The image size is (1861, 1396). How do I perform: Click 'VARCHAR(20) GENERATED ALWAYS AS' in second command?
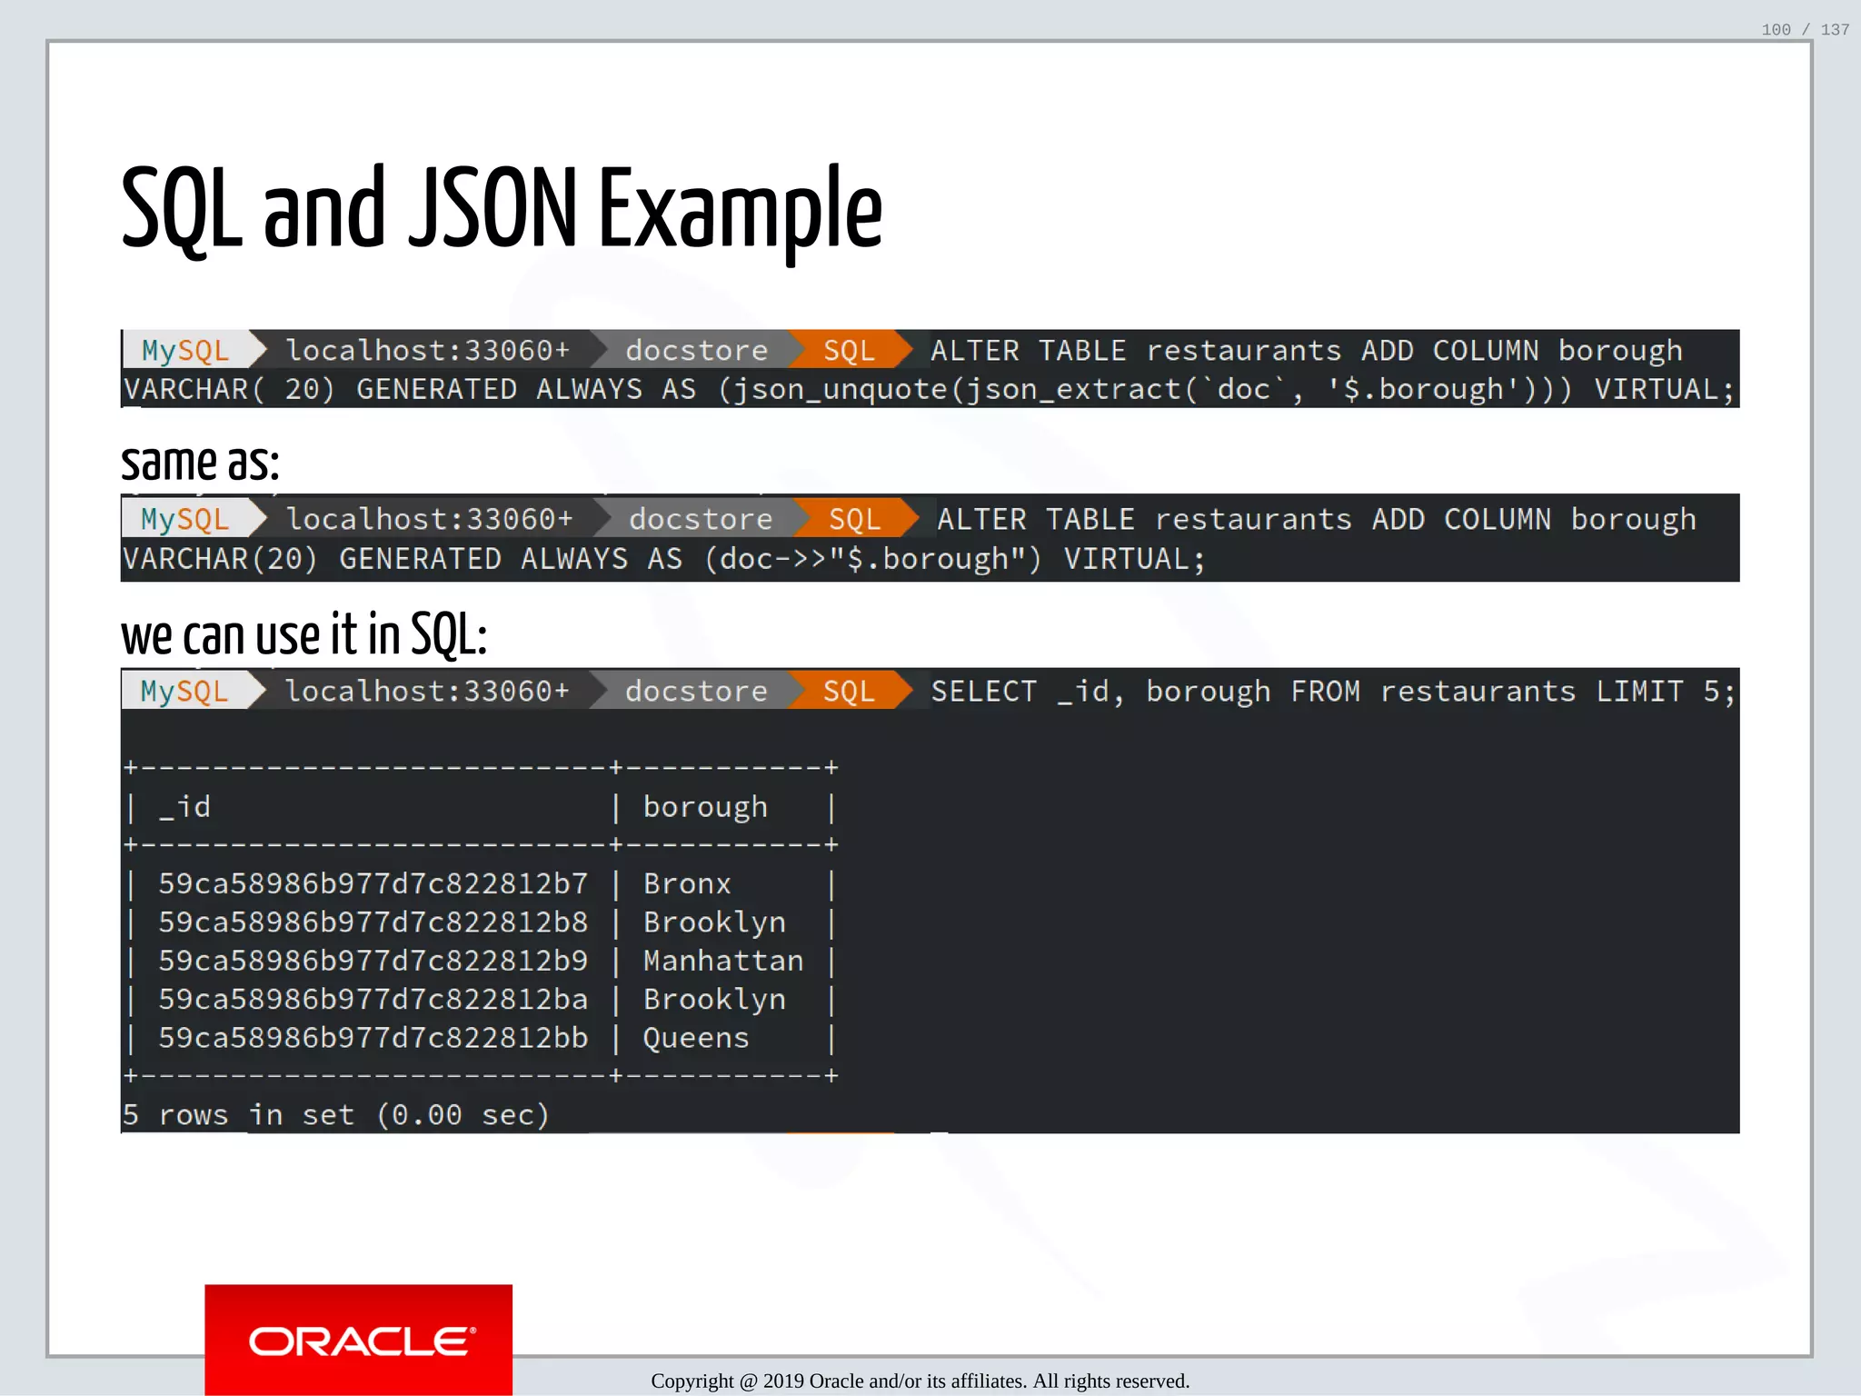point(403,558)
